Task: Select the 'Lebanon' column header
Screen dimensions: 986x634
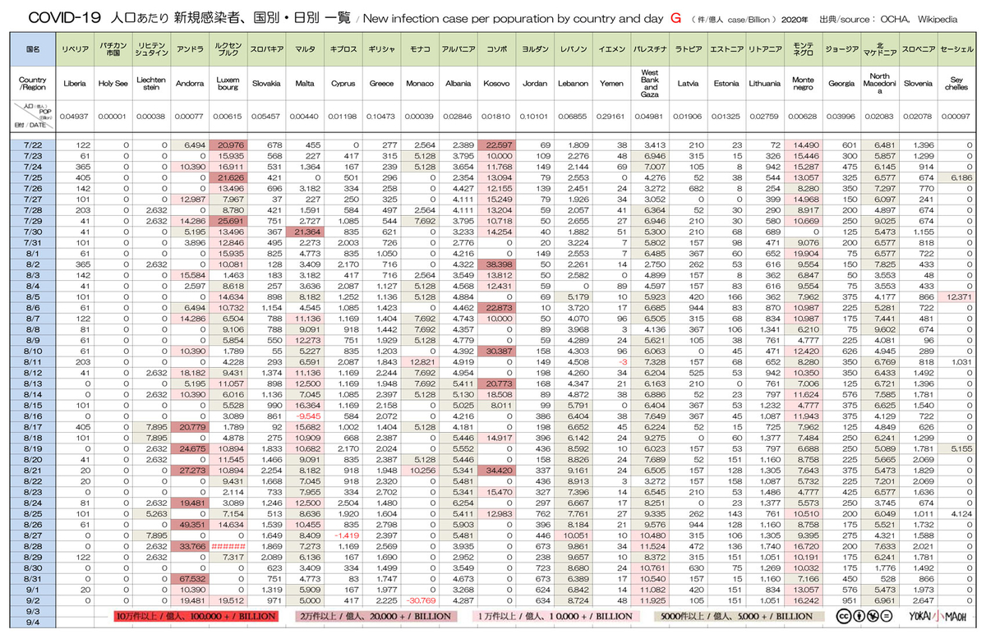Action: (x=573, y=83)
